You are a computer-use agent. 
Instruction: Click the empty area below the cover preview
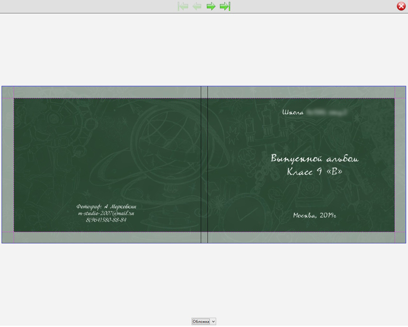tap(204, 280)
